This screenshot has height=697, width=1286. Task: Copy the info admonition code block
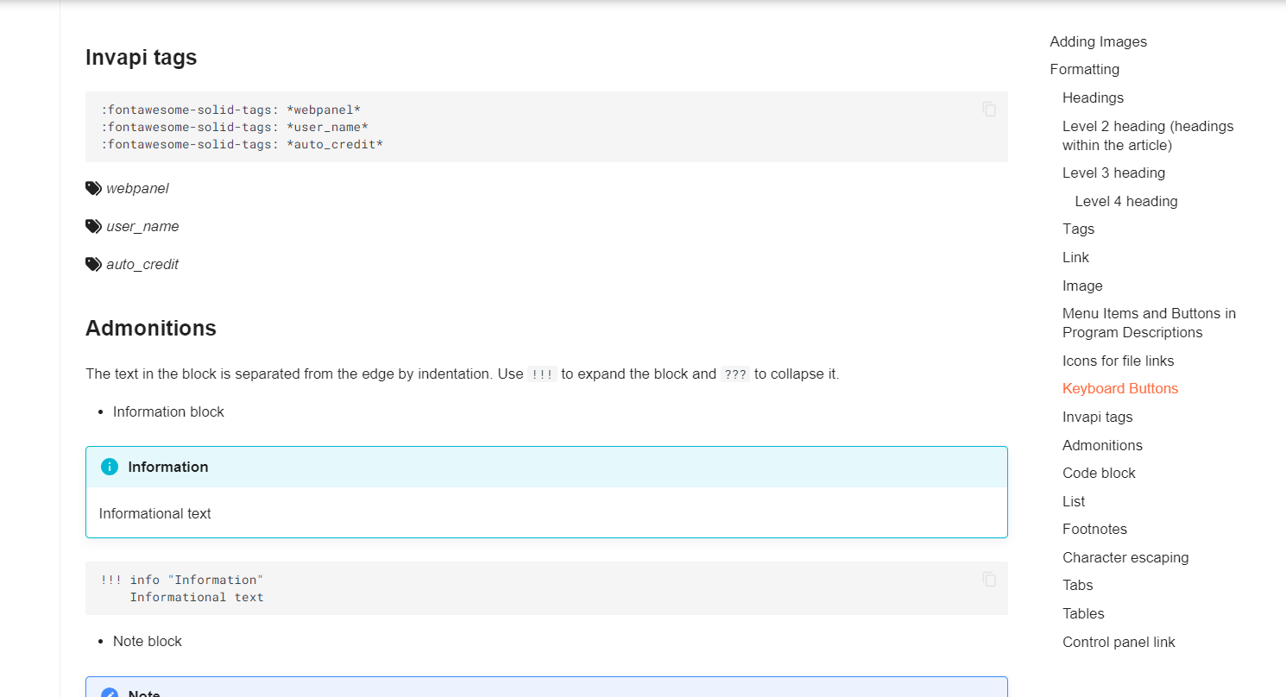pos(989,580)
